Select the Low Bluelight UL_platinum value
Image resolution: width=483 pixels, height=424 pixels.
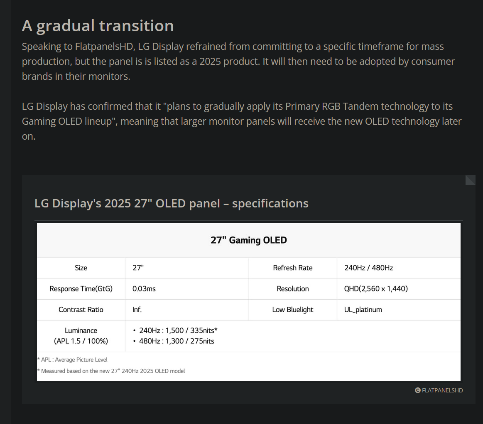pos(363,310)
